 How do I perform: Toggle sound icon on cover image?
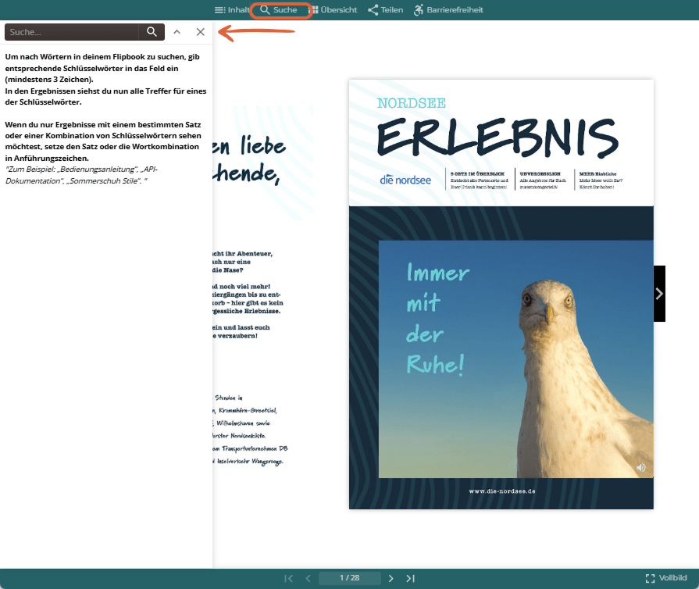coord(641,467)
